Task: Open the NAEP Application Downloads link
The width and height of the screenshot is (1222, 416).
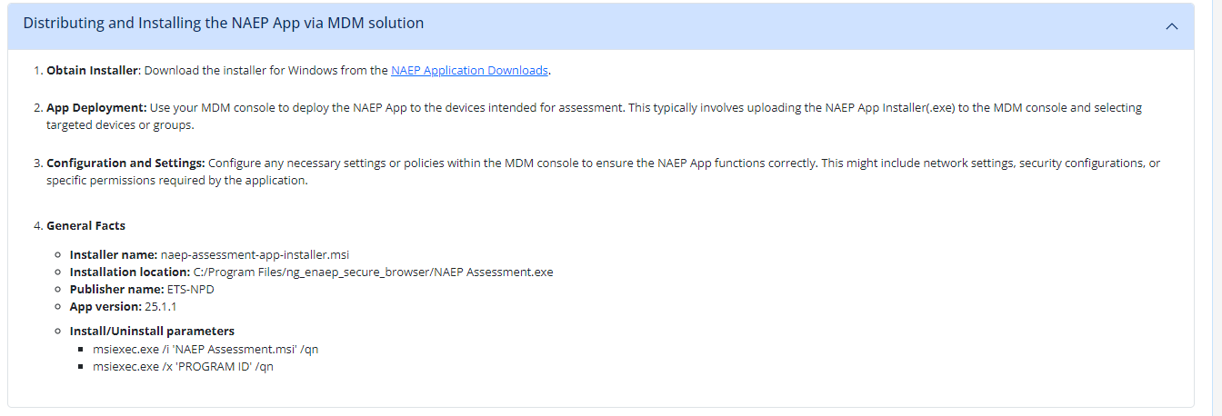Action: tap(469, 70)
